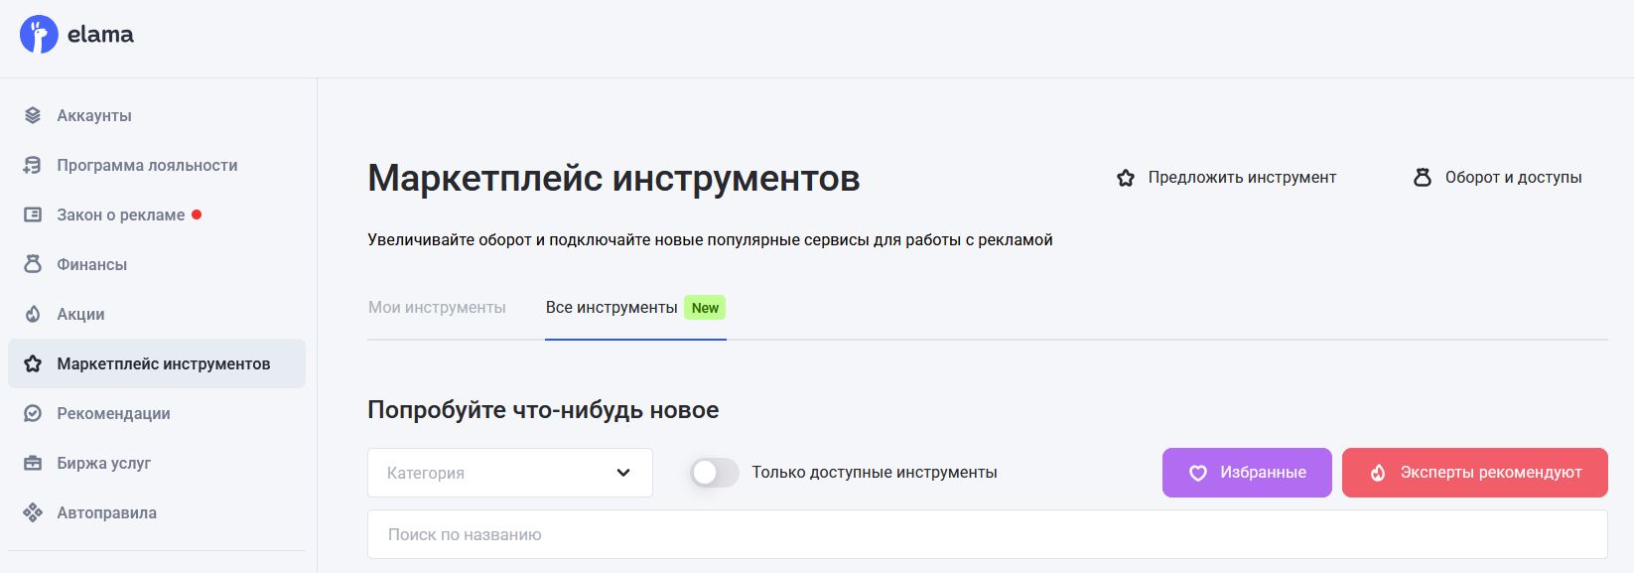Viewport: 1634px width, 573px height.
Task: Click the Попробуйте что-нибудь новое heading
Action: [x=543, y=410]
